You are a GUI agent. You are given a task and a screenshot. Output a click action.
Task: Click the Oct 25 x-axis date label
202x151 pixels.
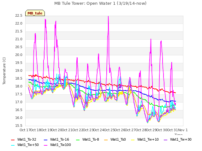110,130
